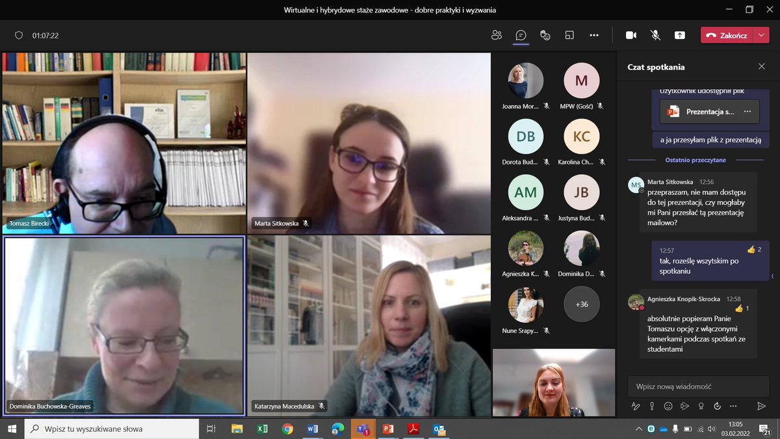Open the Windows Start menu
This screenshot has height=439, width=780.
pos(12,429)
